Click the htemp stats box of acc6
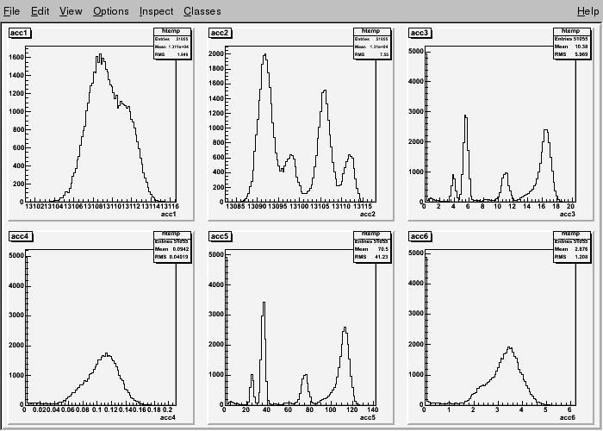Image resolution: width=603 pixels, height=431 pixels. [572, 247]
